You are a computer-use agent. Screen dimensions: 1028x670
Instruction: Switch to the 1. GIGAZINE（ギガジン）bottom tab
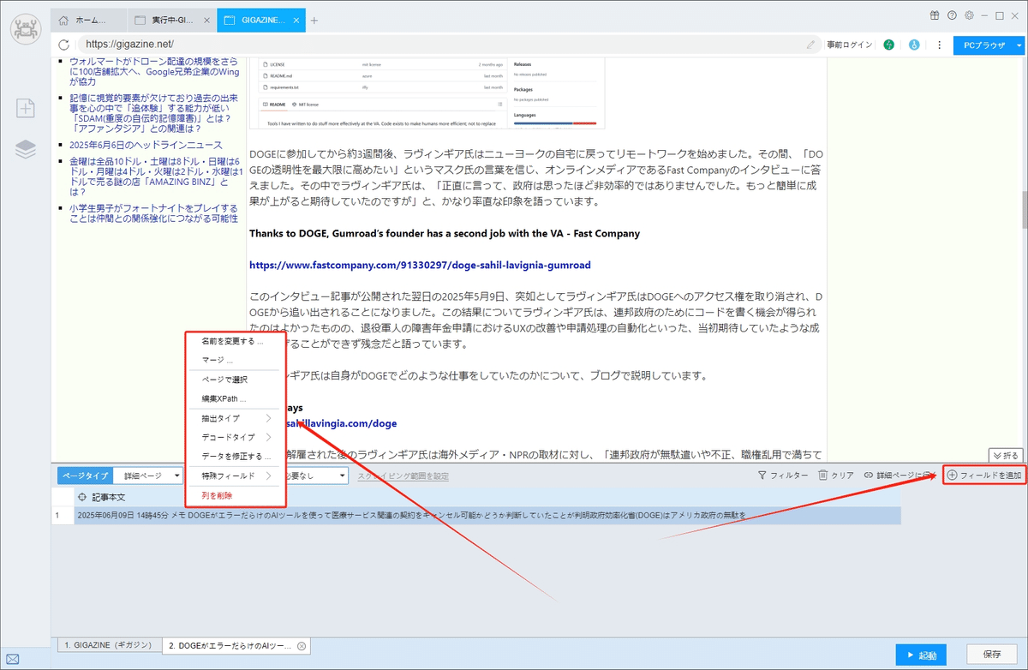[109, 645]
